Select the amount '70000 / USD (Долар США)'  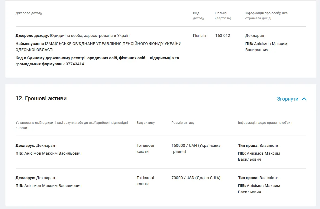pyautogui.click(x=196, y=178)
